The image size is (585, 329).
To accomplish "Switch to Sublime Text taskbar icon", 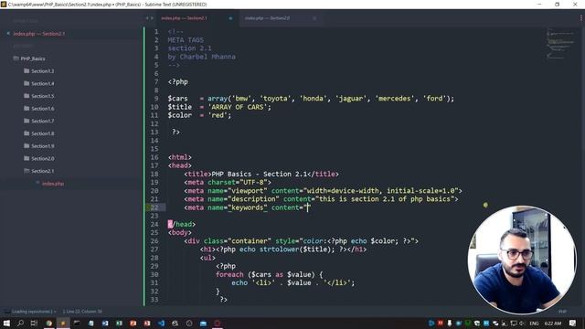I will pyautogui.click(x=63, y=323).
